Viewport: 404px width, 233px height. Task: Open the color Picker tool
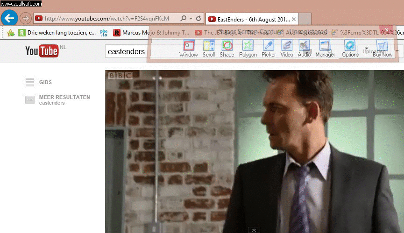pos(269,48)
